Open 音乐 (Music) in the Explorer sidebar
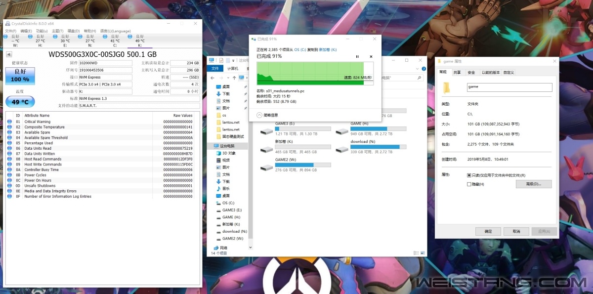 click(x=222, y=189)
